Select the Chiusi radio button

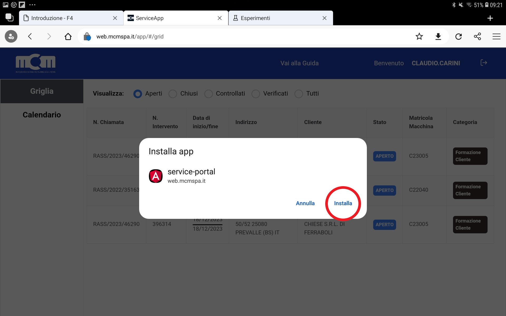coord(173,94)
